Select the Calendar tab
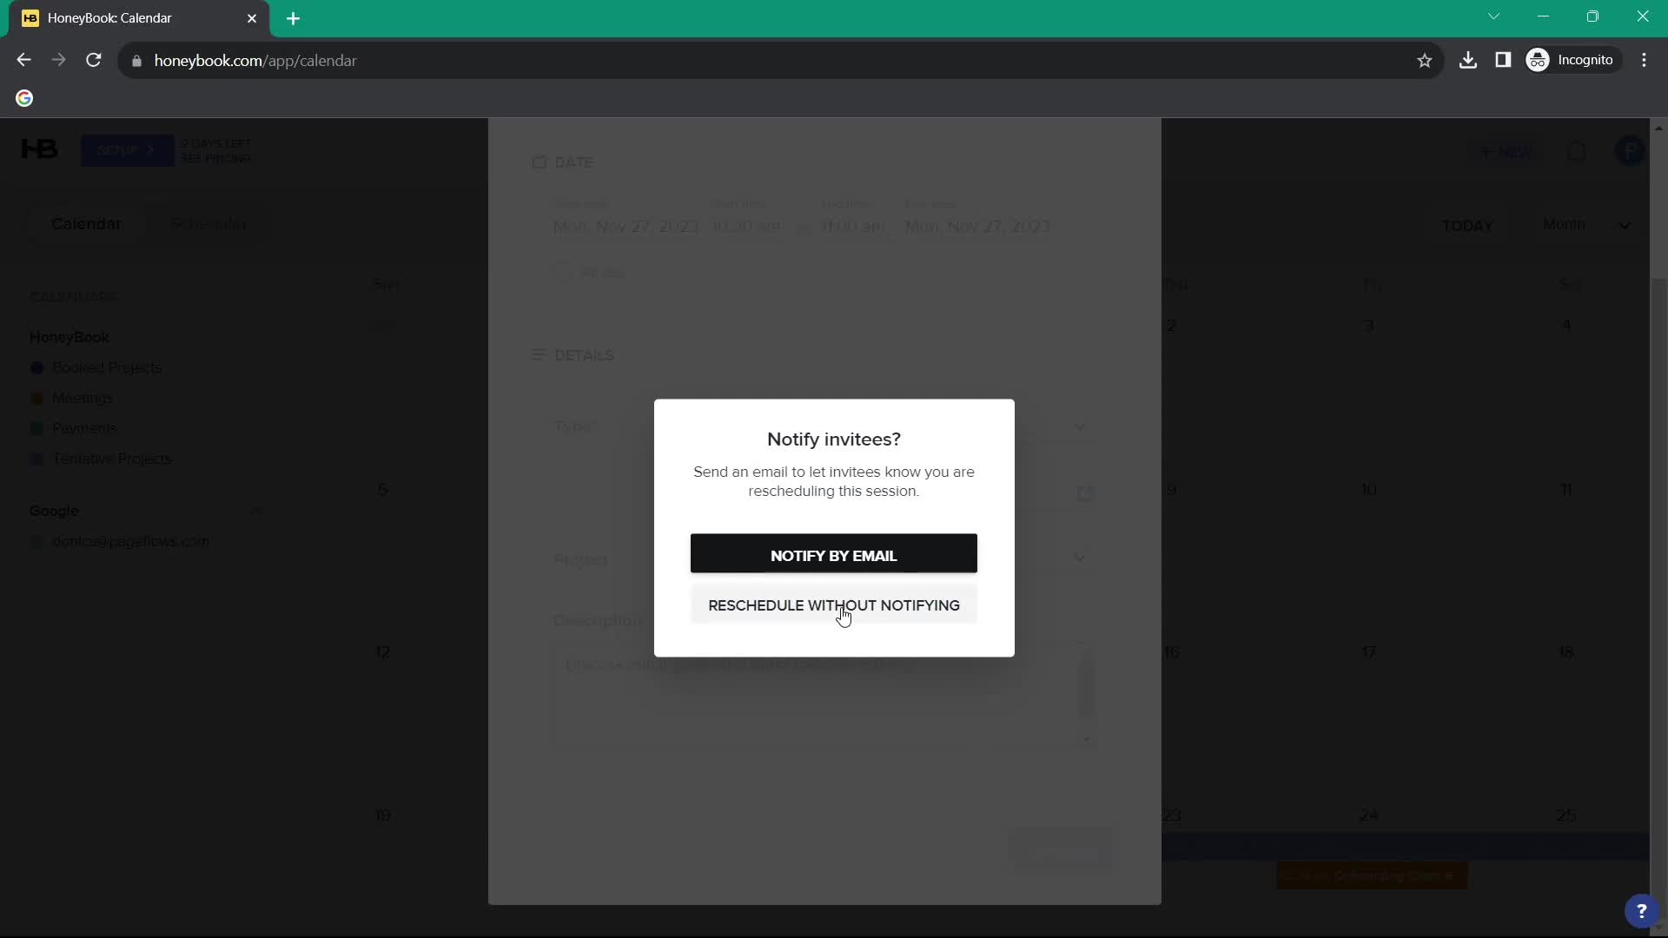 86,223
